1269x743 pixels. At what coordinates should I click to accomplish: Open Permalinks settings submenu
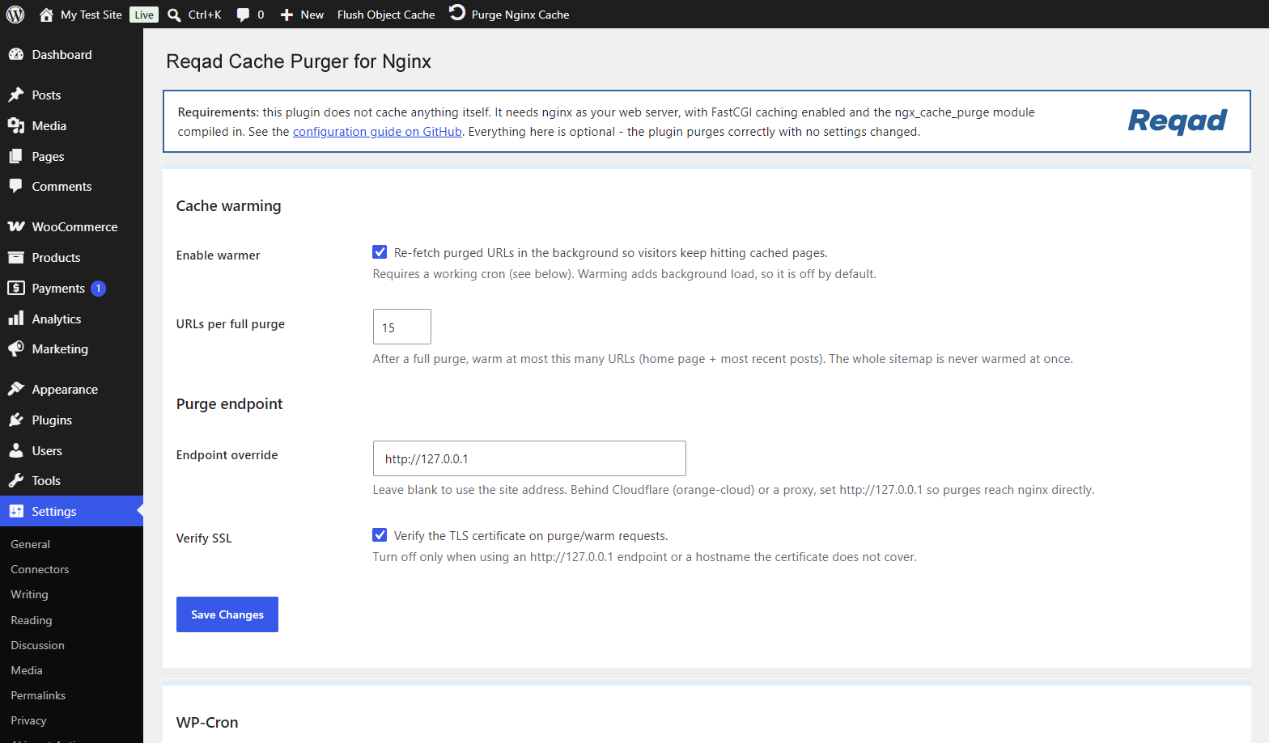tap(38, 695)
